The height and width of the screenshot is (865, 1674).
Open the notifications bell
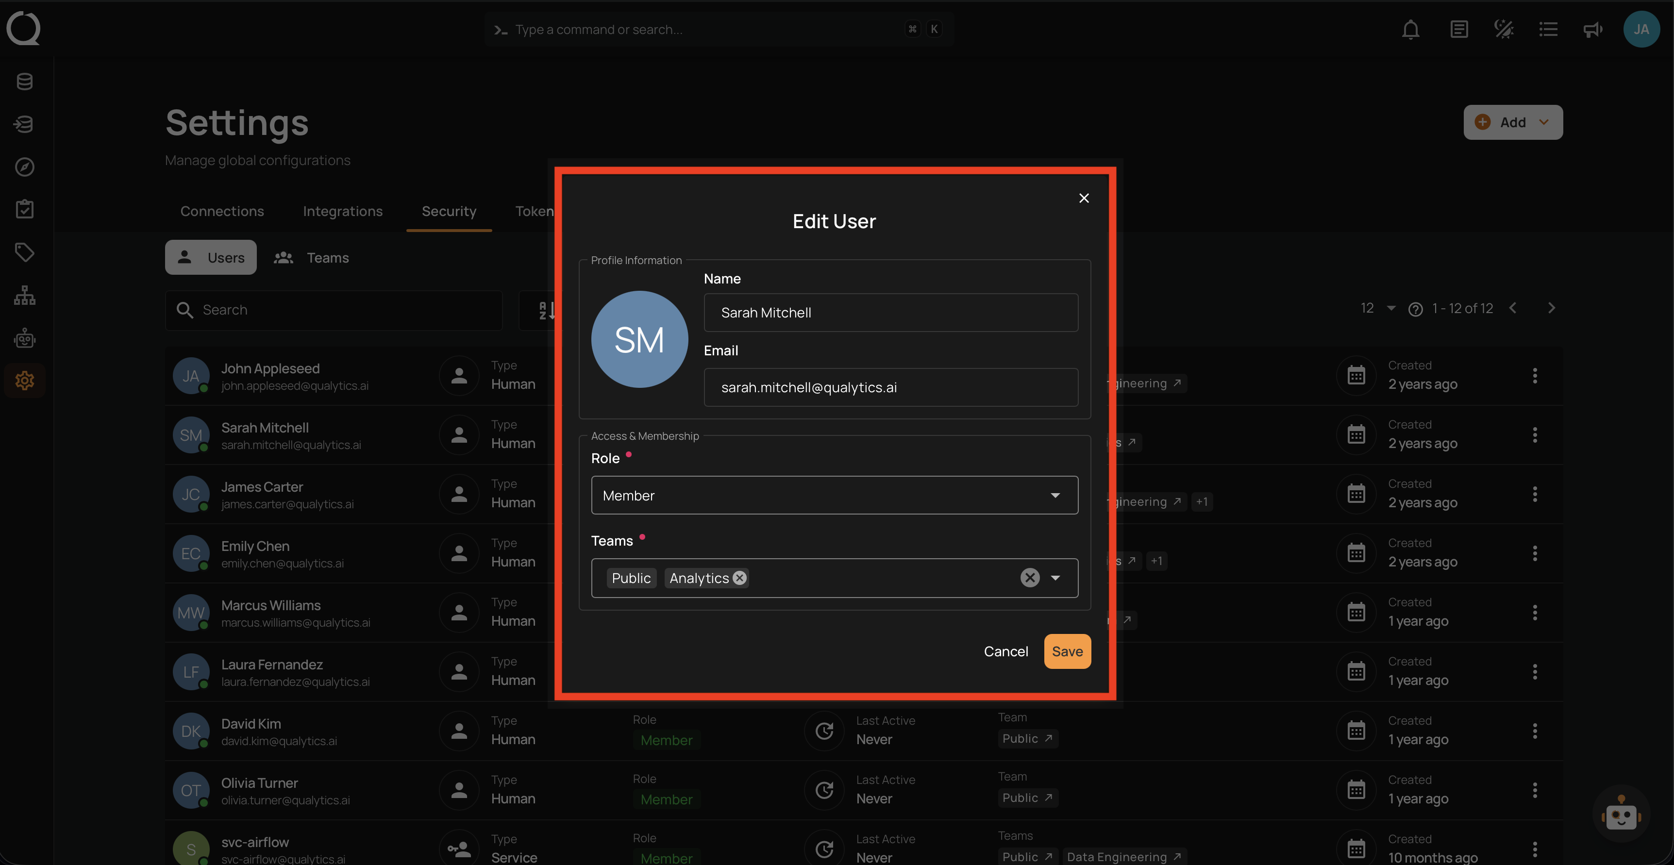1410,29
